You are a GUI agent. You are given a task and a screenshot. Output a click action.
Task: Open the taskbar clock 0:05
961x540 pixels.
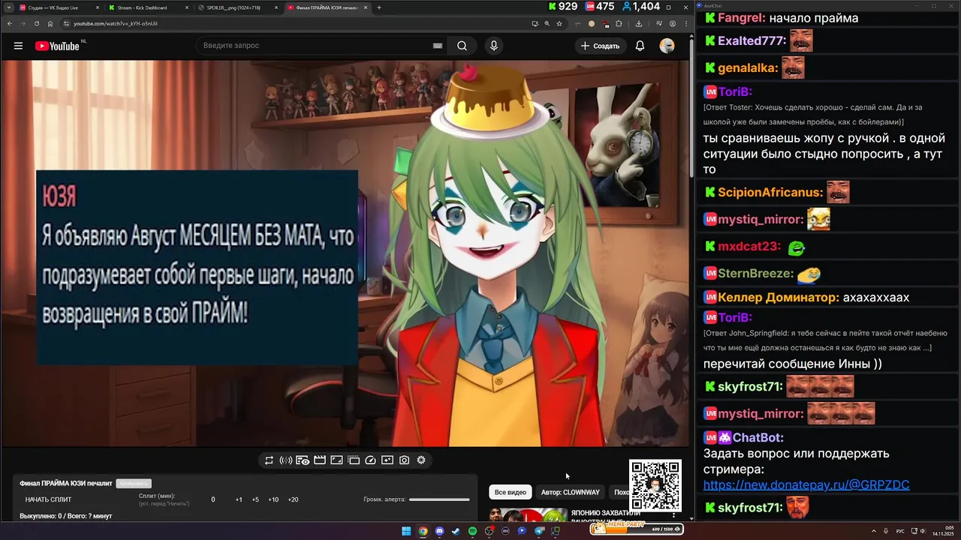(x=942, y=531)
